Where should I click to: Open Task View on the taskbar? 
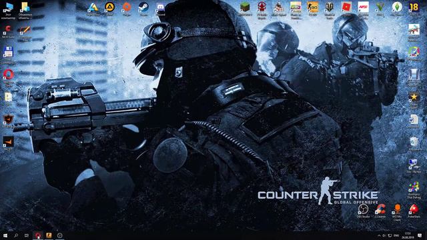pos(27,235)
